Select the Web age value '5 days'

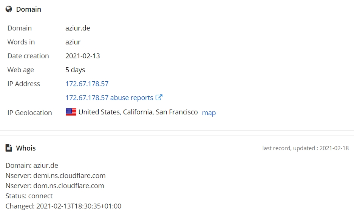[75, 70]
